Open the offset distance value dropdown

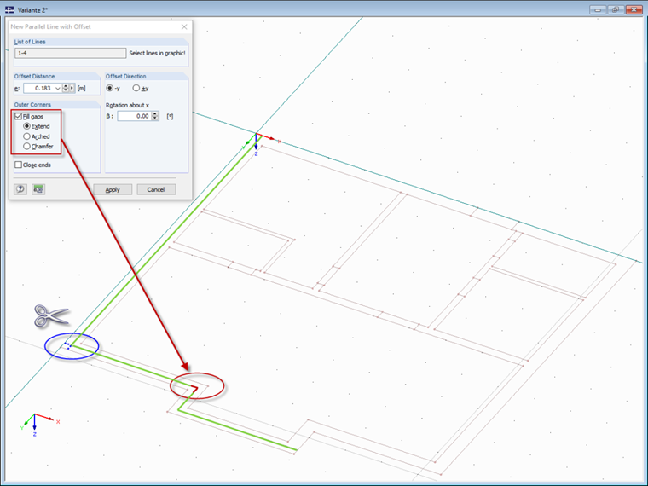(x=57, y=88)
